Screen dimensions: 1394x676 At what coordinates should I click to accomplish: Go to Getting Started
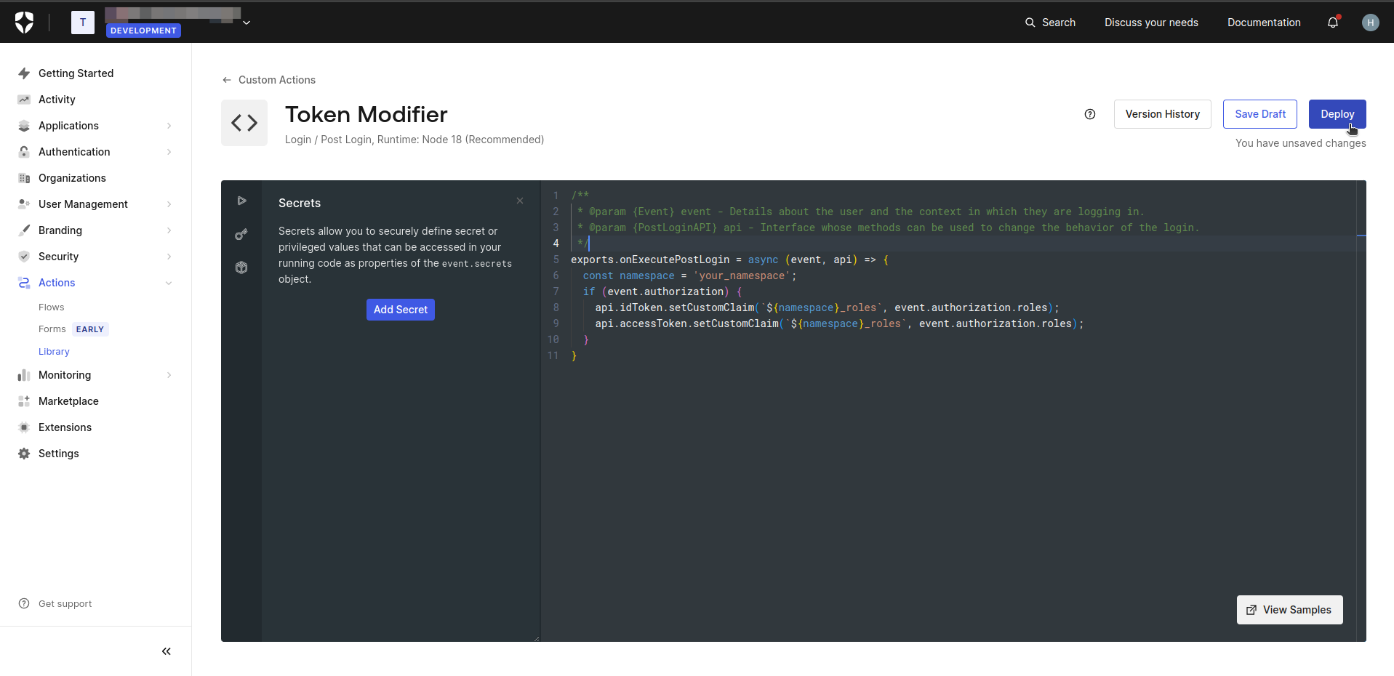coord(76,73)
